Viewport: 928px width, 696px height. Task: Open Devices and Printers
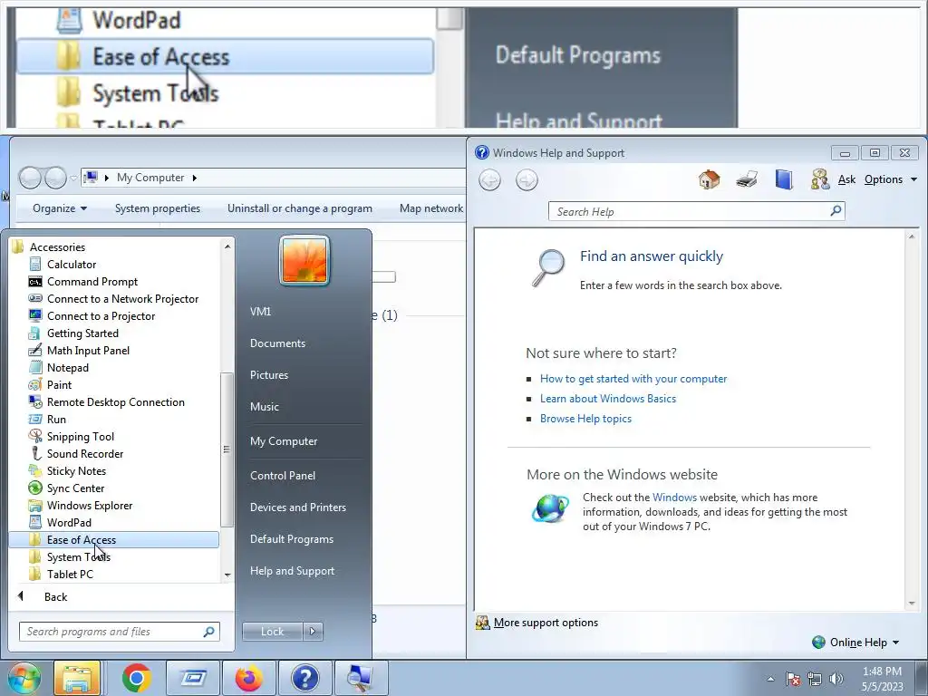297,507
